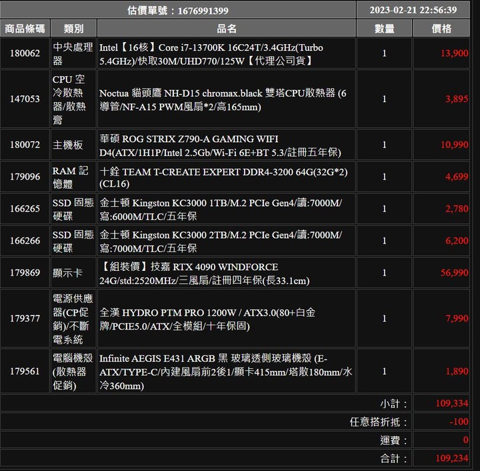Screen dimensions: 480x471
Task: Select barcode 180072
Action: click(25, 145)
